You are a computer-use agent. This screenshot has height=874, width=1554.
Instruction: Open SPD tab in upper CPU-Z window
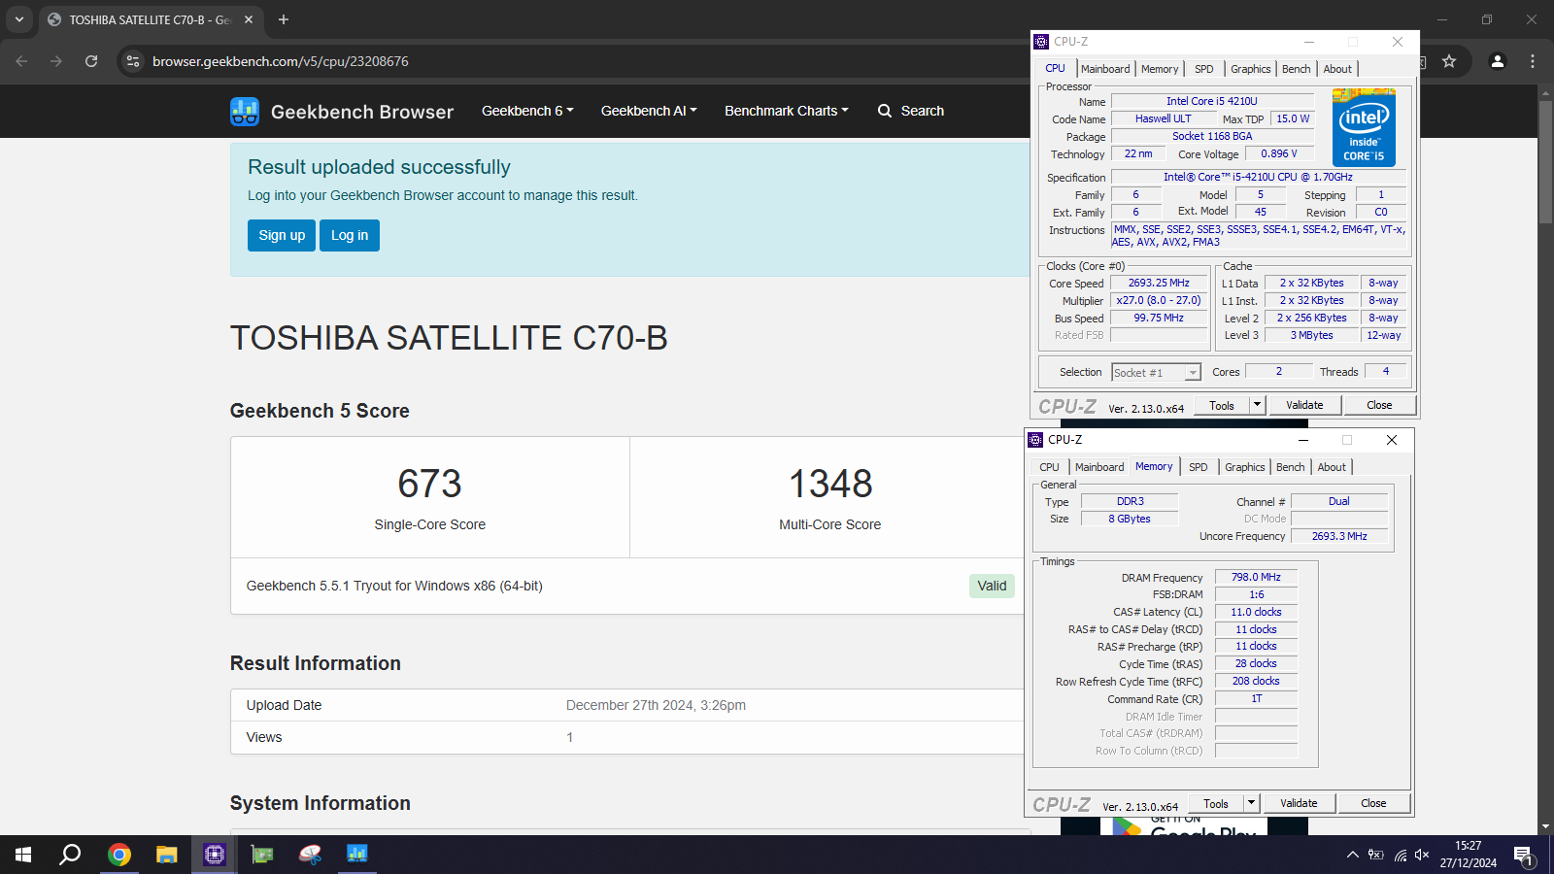pyautogui.click(x=1204, y=69)
